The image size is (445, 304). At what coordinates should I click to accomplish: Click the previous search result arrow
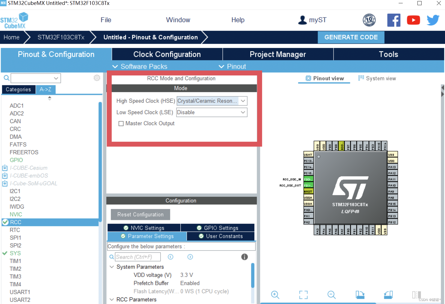coord(170,257)
